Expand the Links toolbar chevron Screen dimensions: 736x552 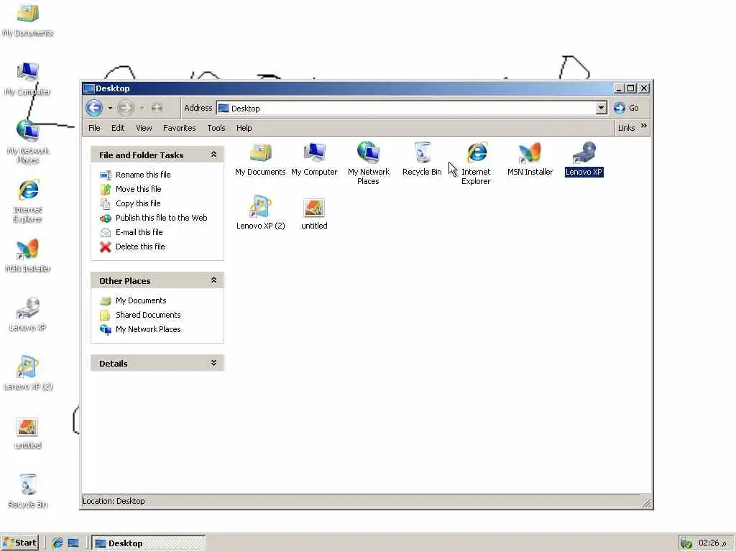coord(643,125)
